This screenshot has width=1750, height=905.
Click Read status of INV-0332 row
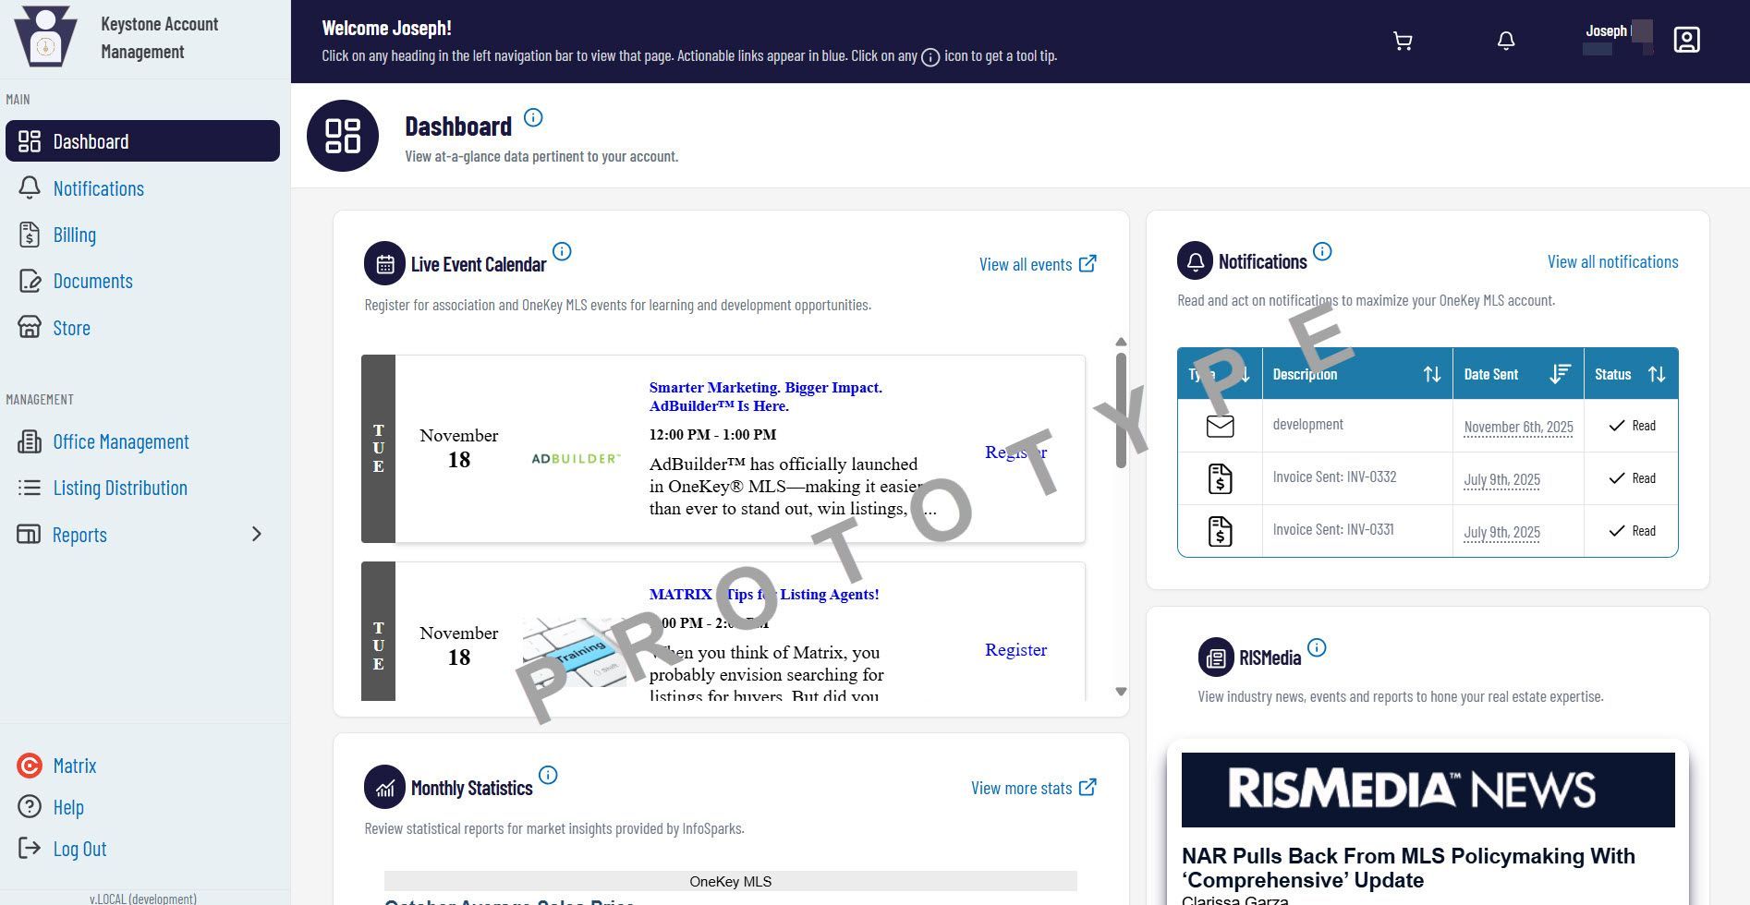point(1632,478)
